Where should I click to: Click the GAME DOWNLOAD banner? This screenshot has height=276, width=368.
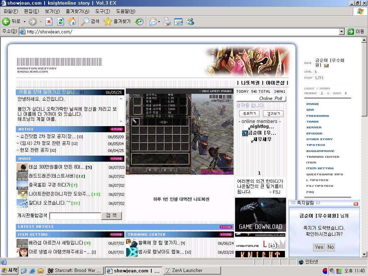260,215
